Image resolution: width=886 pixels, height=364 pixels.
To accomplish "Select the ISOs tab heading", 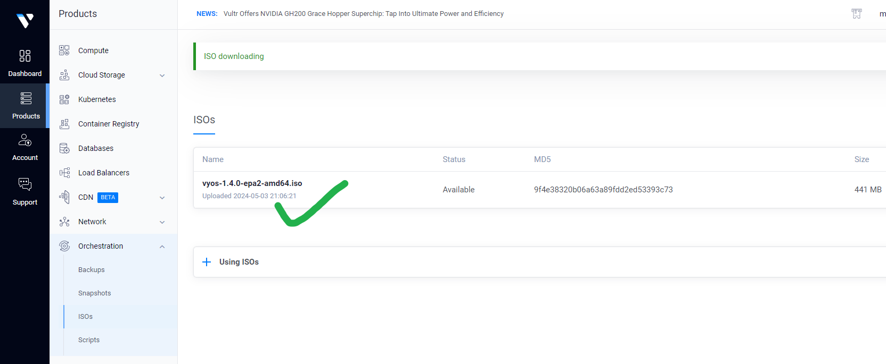I will (x=204, y=120).
